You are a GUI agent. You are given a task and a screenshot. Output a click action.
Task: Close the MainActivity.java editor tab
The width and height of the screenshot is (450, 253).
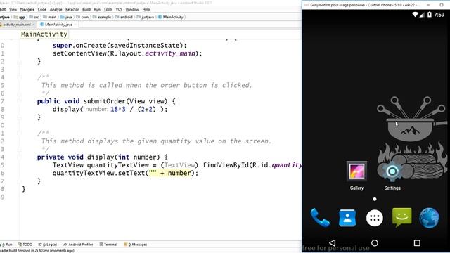[x=75, y=25]
